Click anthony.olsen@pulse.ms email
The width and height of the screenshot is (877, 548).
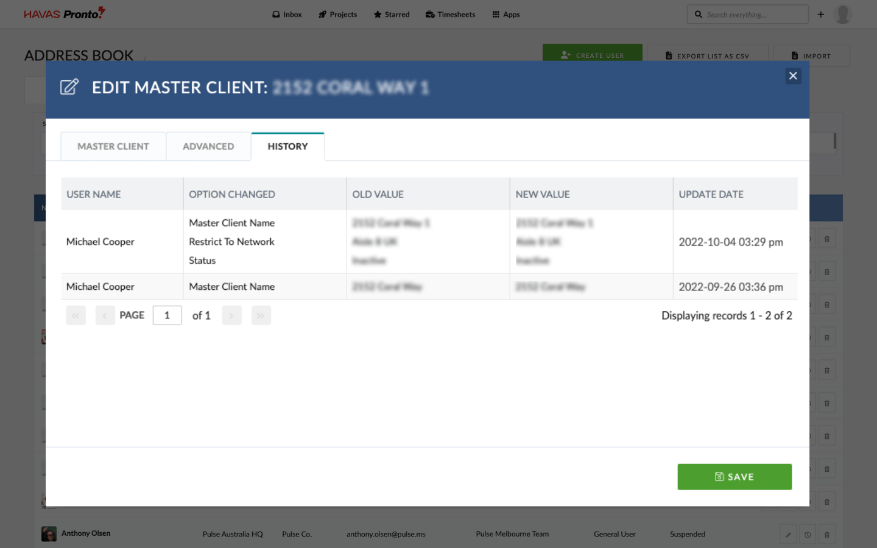pos(386,535)
